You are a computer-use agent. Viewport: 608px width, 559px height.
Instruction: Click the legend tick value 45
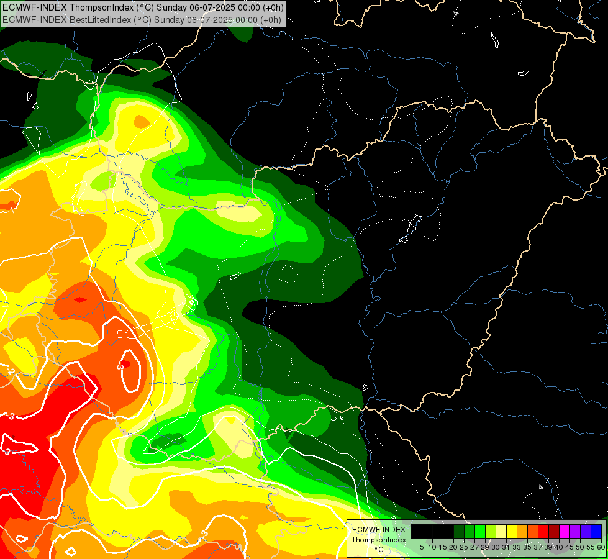pos(569,547)
